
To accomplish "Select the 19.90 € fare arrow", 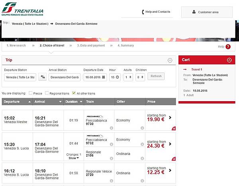I will [170, 117].
